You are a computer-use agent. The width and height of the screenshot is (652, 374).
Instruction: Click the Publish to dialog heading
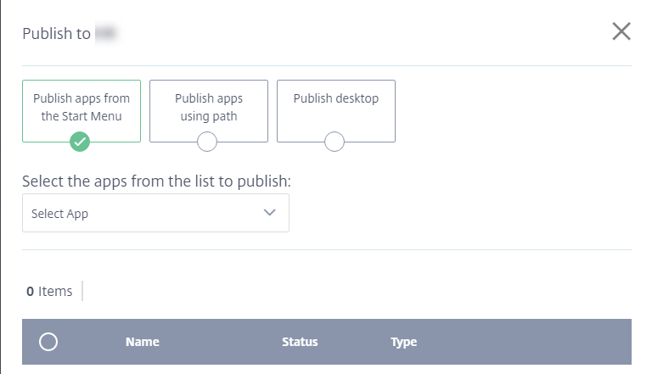(x=56, y=34)
